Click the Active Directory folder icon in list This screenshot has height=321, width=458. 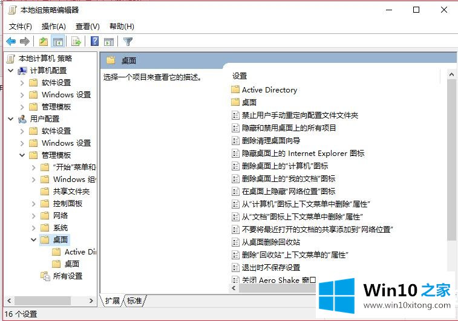tap(235, 89)
